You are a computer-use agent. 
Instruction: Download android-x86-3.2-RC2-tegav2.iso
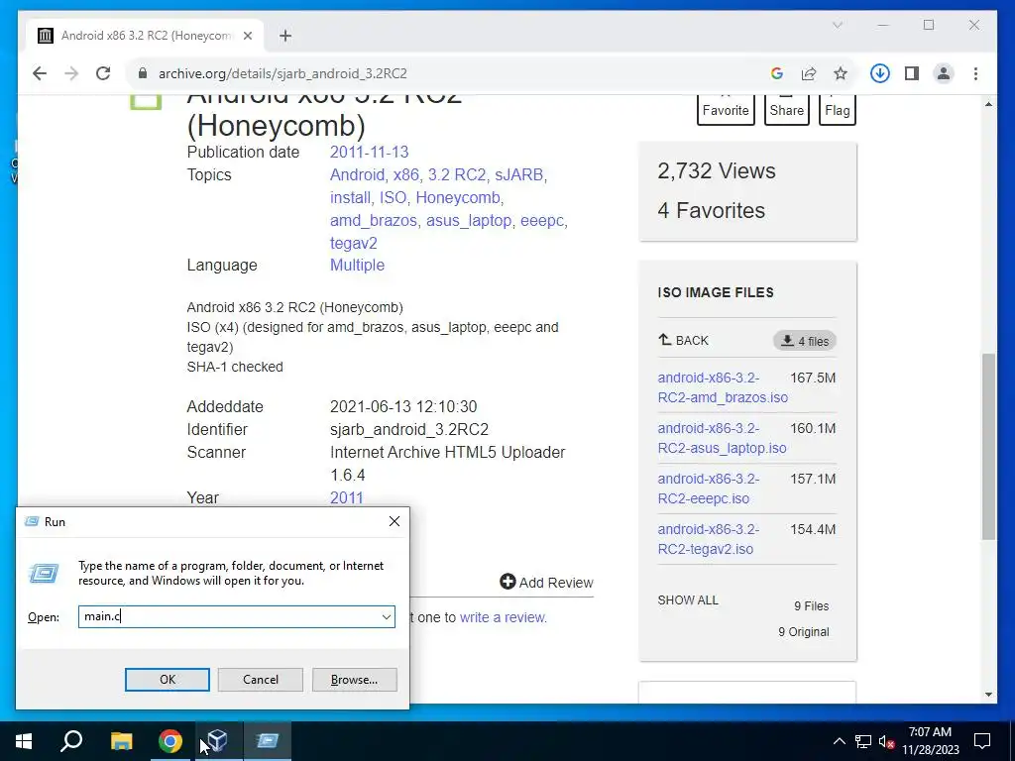[708, 539]
